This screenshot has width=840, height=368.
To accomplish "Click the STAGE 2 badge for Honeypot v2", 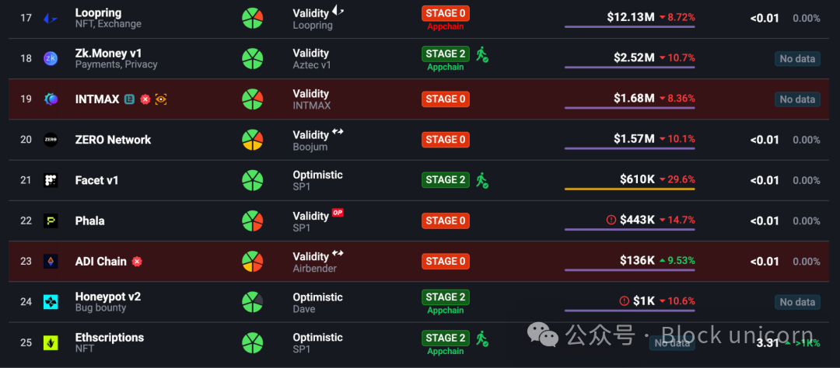I will tap(446, 297).
